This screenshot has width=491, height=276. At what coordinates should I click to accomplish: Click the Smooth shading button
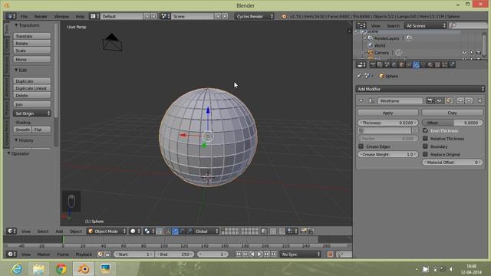(x=22, y=130)
